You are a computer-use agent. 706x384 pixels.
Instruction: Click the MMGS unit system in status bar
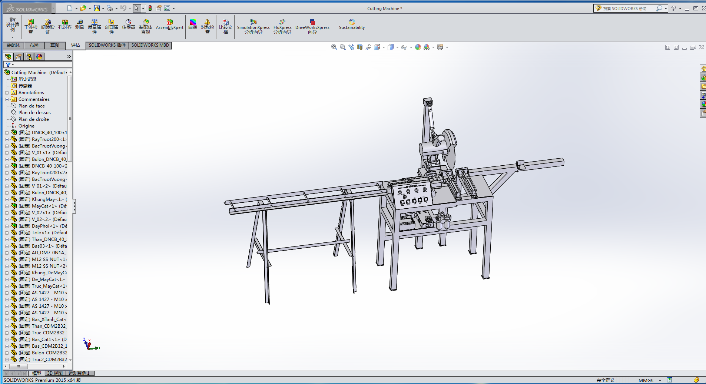(x=646, y=380)
